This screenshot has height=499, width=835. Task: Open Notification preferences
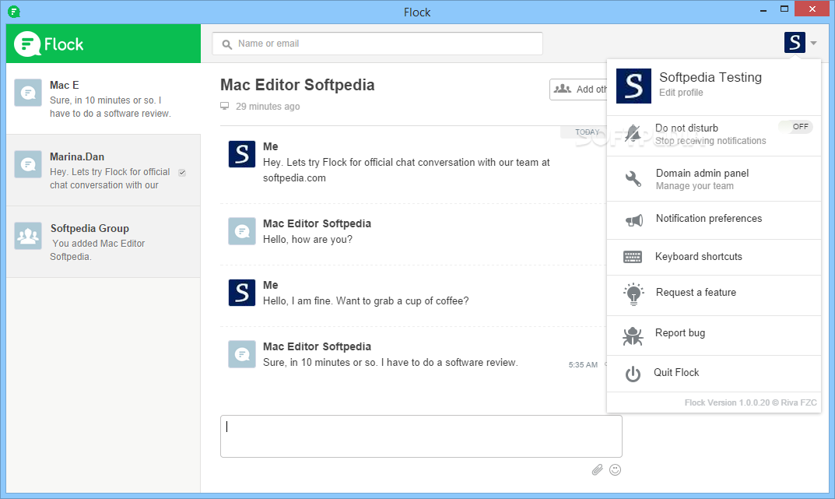(714, 220)
